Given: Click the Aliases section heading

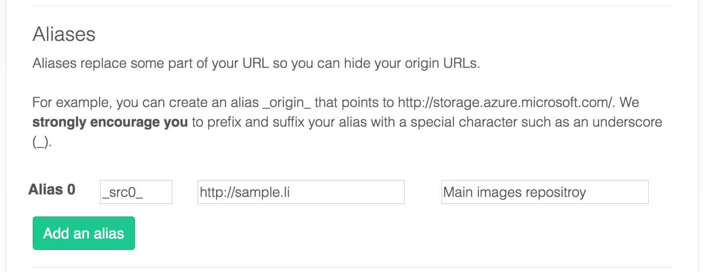Looking at the screenshot, I should (x=64, y=34).
